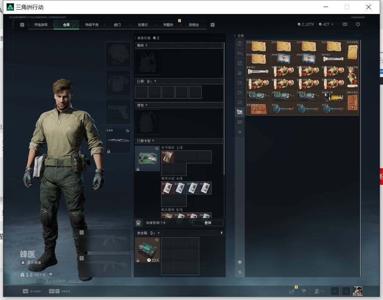
Task: Open the small gear under stash categories
Action: pos(240,132)
